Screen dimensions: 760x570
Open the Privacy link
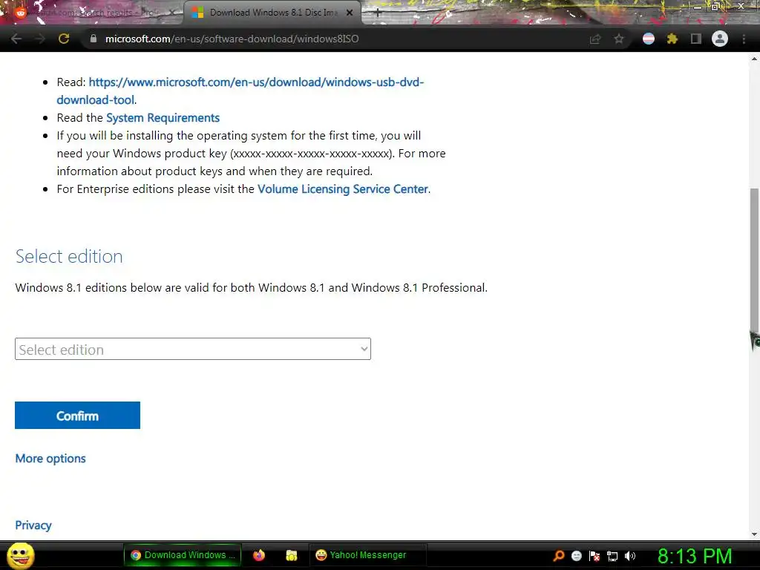point(33,525)
